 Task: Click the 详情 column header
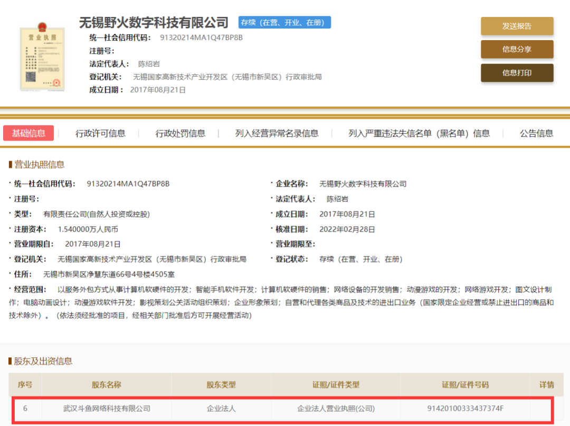547,384
